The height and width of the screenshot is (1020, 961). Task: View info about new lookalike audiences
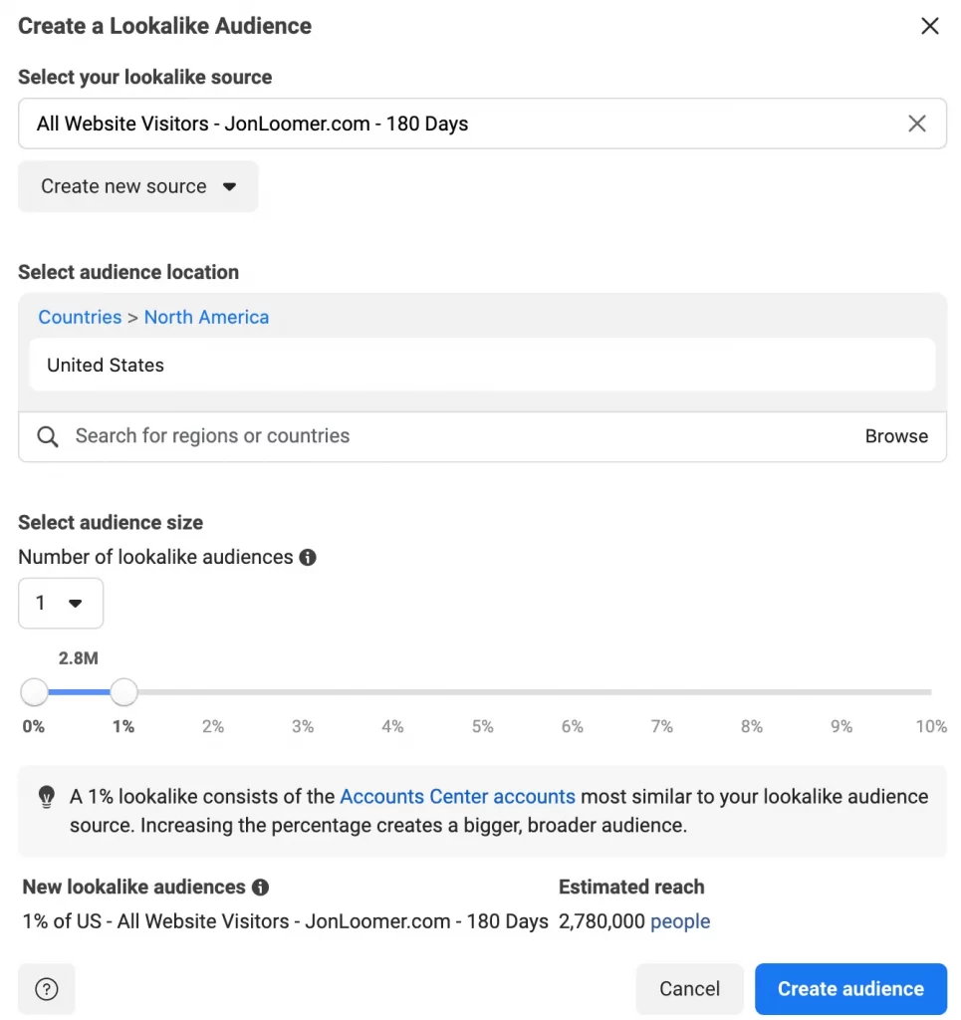pos(260,888)
